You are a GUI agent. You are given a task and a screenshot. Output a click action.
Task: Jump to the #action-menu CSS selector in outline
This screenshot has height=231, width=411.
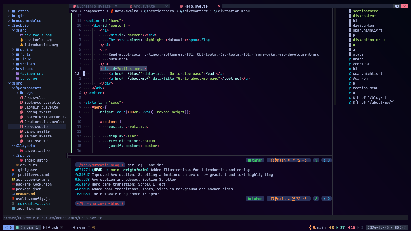[366, 88]
